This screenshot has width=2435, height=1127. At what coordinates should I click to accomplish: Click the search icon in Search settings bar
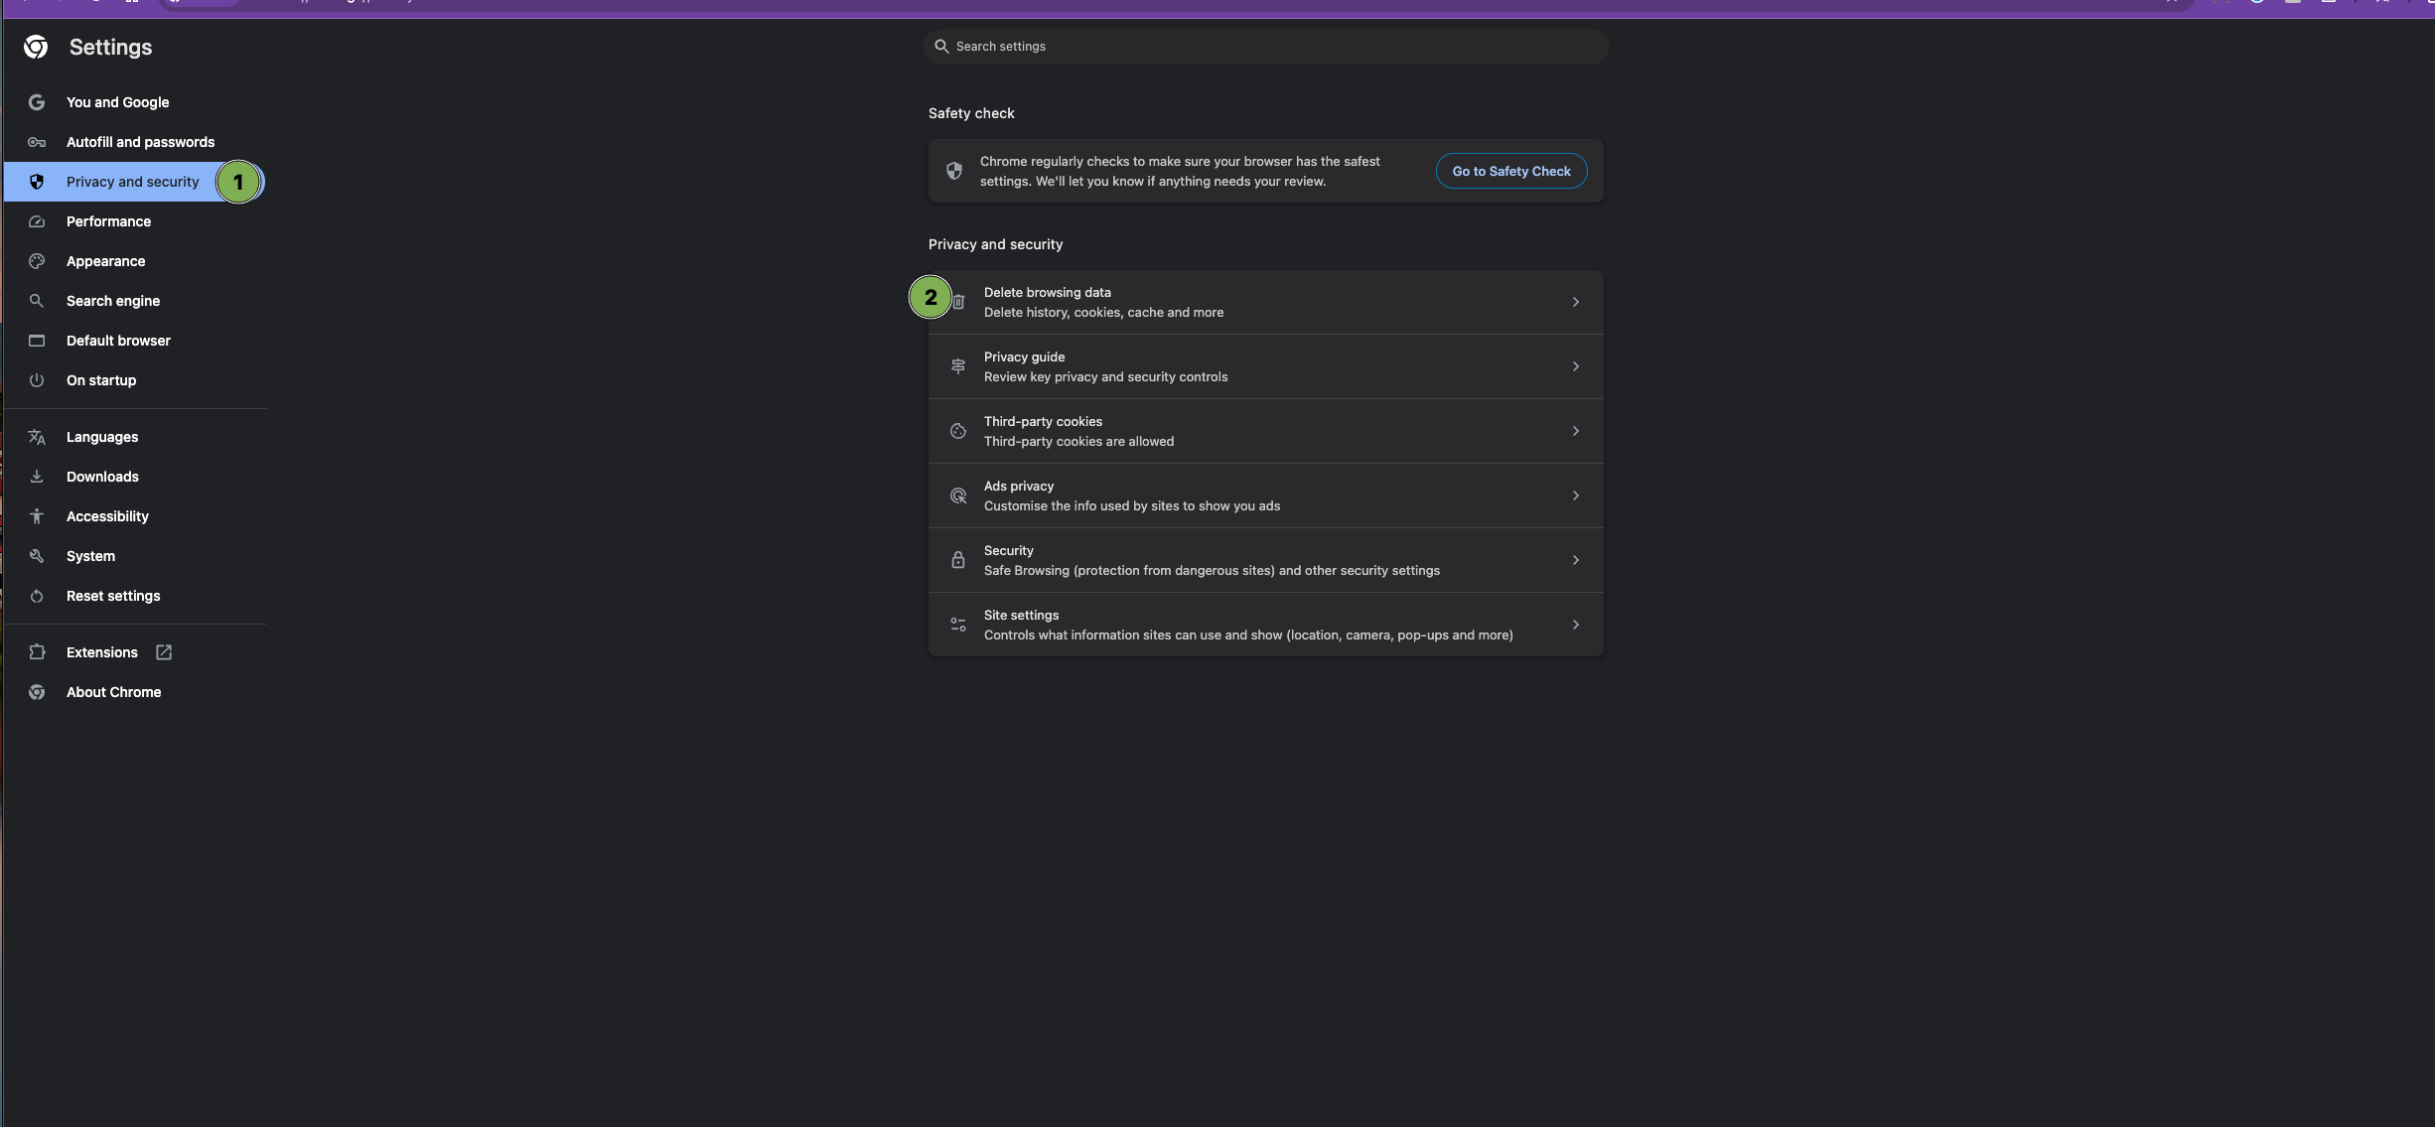tap(941, 47)
